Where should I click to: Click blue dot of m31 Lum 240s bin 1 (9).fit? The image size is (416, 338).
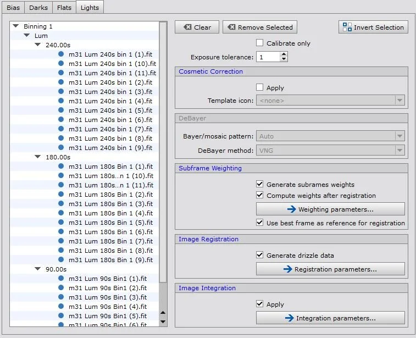(x=61, y=147)
